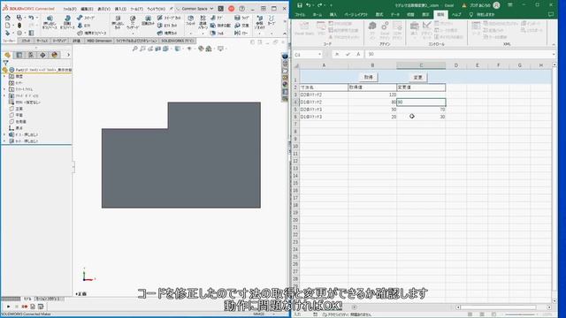This screenshot has width=566, height=318.
Task: Expand the second extrude feature in tree
Action: click(x=4, y=141)
